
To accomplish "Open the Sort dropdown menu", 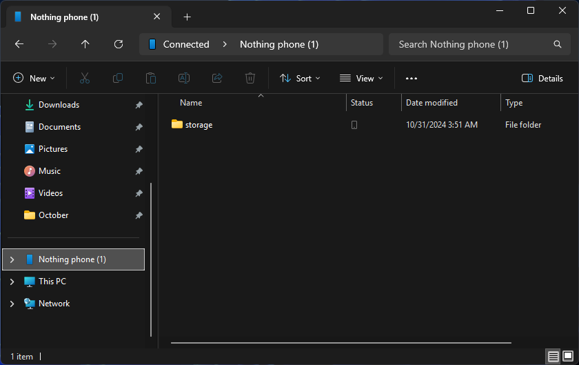I will pyautogui.click(x=300, y=79).
